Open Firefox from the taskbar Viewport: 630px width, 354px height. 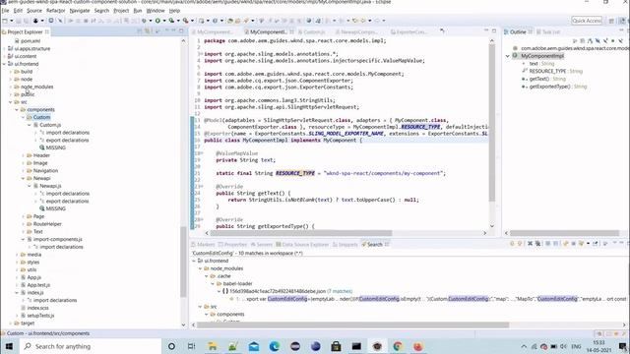(x=418, y=346)
